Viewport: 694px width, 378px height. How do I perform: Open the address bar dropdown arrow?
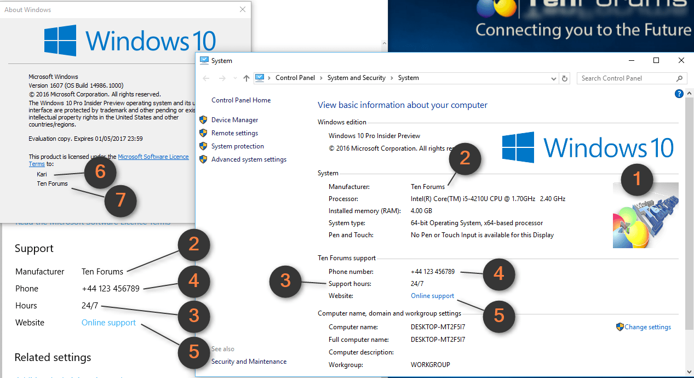pyautogui.click(x=553, y=78)
